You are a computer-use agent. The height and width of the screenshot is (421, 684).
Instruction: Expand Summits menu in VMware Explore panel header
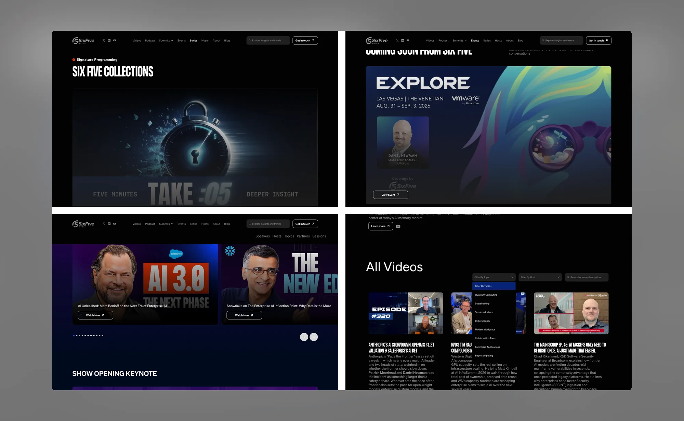(x=459, y=41)
